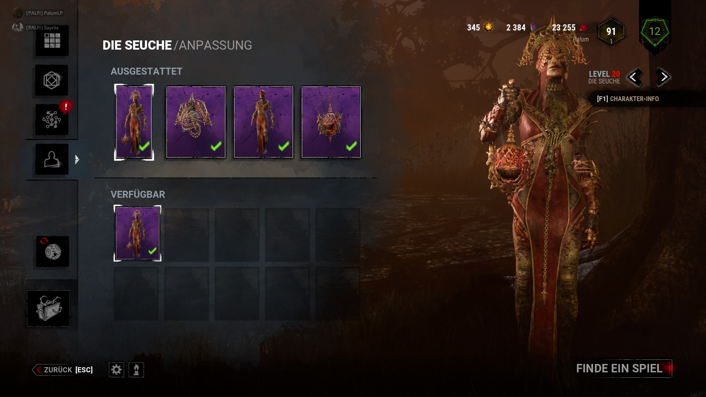Click the switch role eyeball icon
Screen dimensions: 706x397
coord(52,251)
